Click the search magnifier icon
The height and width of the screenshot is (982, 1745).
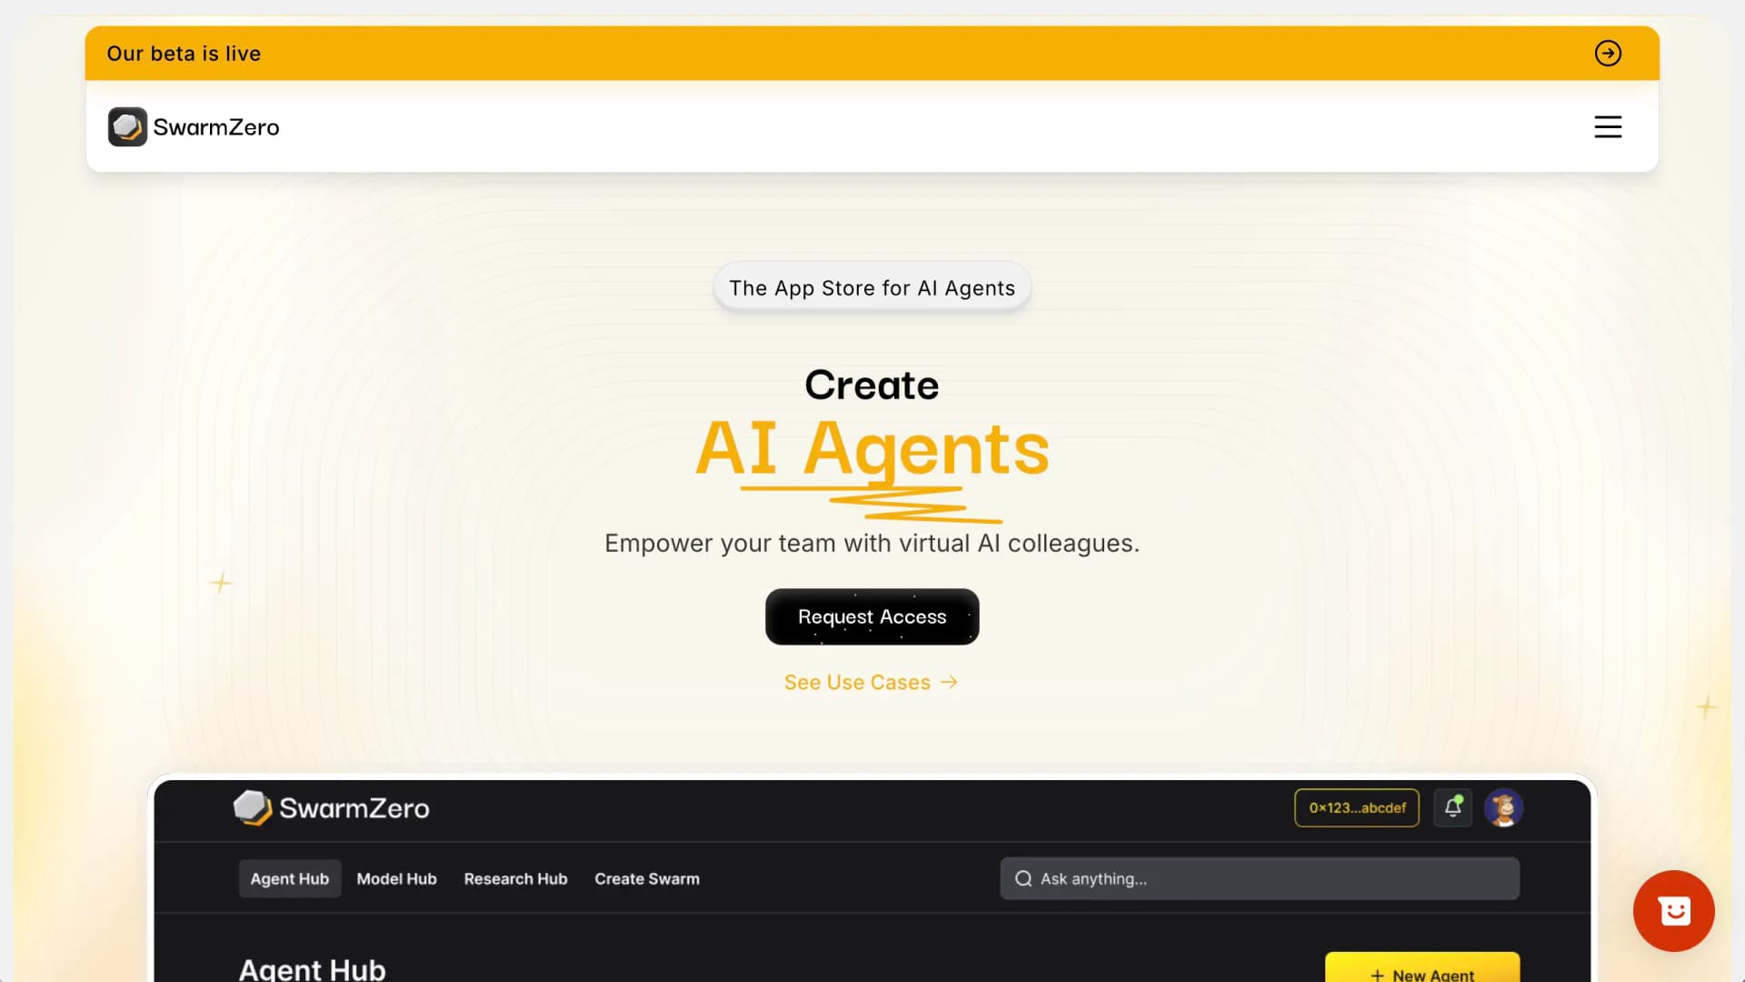(1023, 879)
